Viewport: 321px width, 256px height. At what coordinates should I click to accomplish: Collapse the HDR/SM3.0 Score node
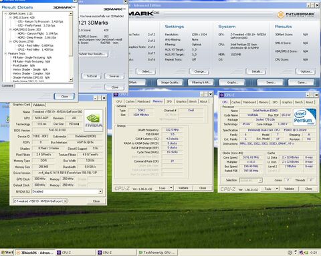coord(10,29)
